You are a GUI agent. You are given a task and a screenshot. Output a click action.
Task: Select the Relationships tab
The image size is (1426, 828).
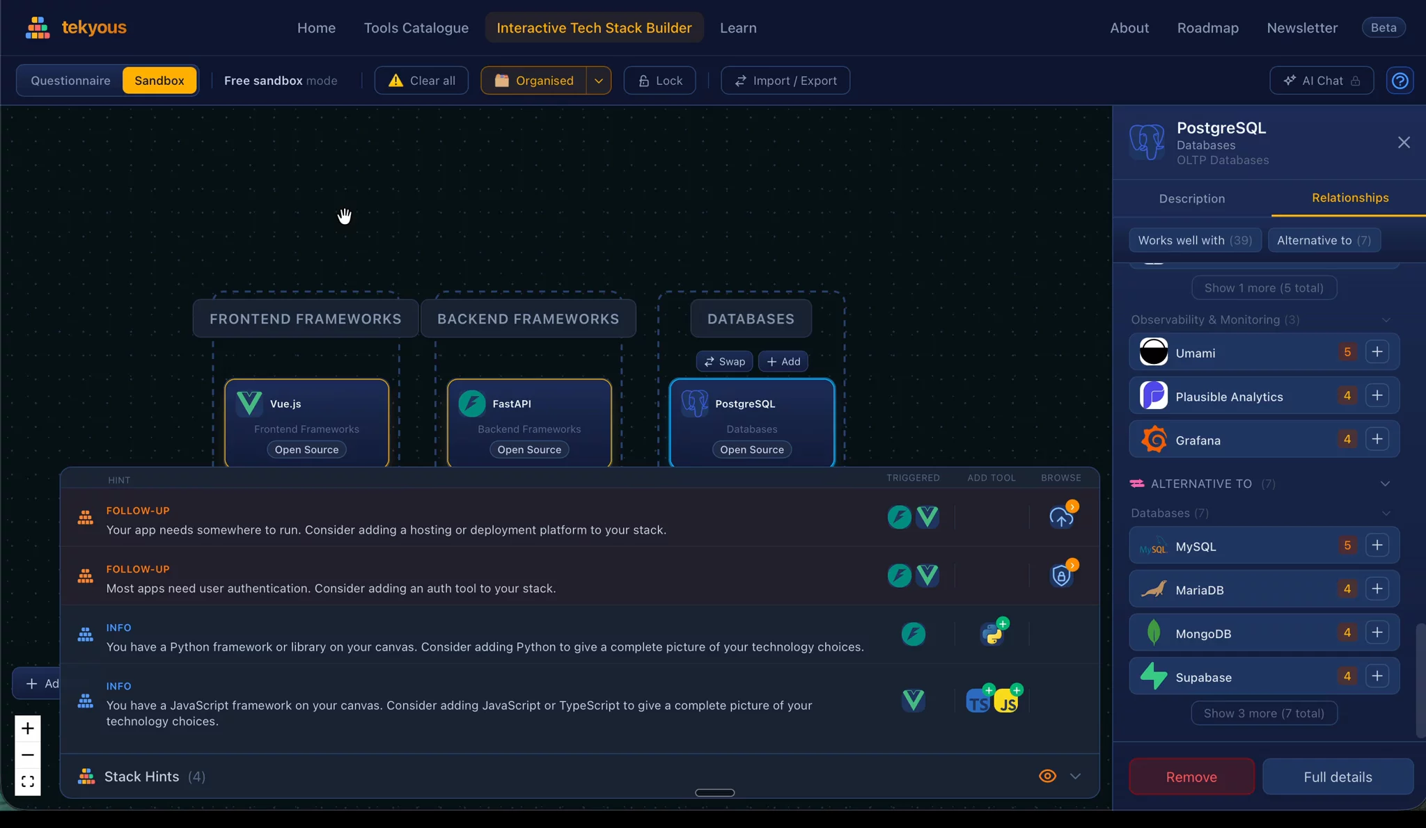(1349, 198)
